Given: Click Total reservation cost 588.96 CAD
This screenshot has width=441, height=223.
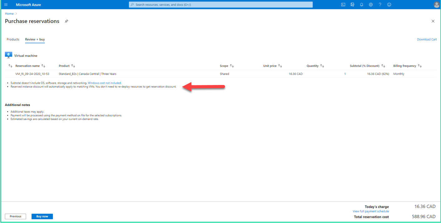Looking at the screenshot, I should [424, 216].
